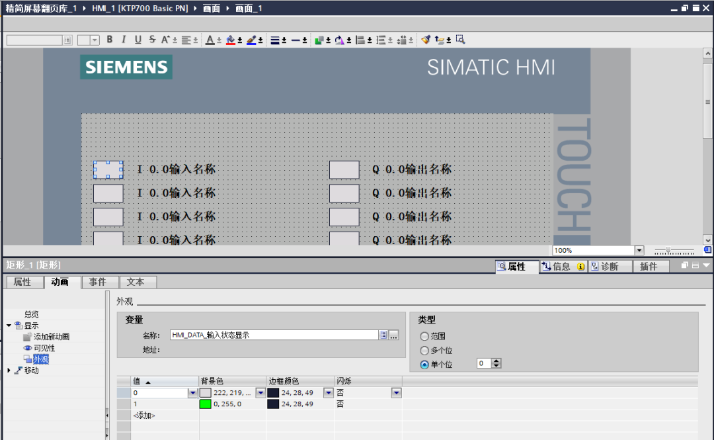Open value dropdown in row 0
This screenshot has height=440, width=714.
point(192,392)
